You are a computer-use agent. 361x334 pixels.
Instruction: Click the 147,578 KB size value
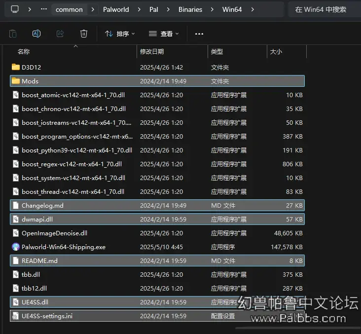(x=287, y=247)
